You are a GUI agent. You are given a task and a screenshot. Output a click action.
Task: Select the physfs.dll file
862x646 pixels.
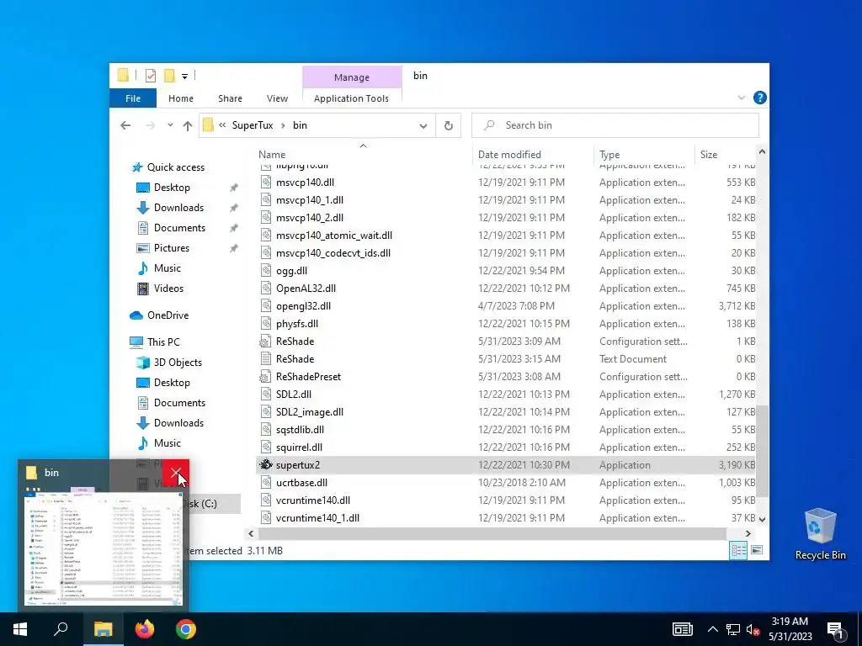[297, 324]
